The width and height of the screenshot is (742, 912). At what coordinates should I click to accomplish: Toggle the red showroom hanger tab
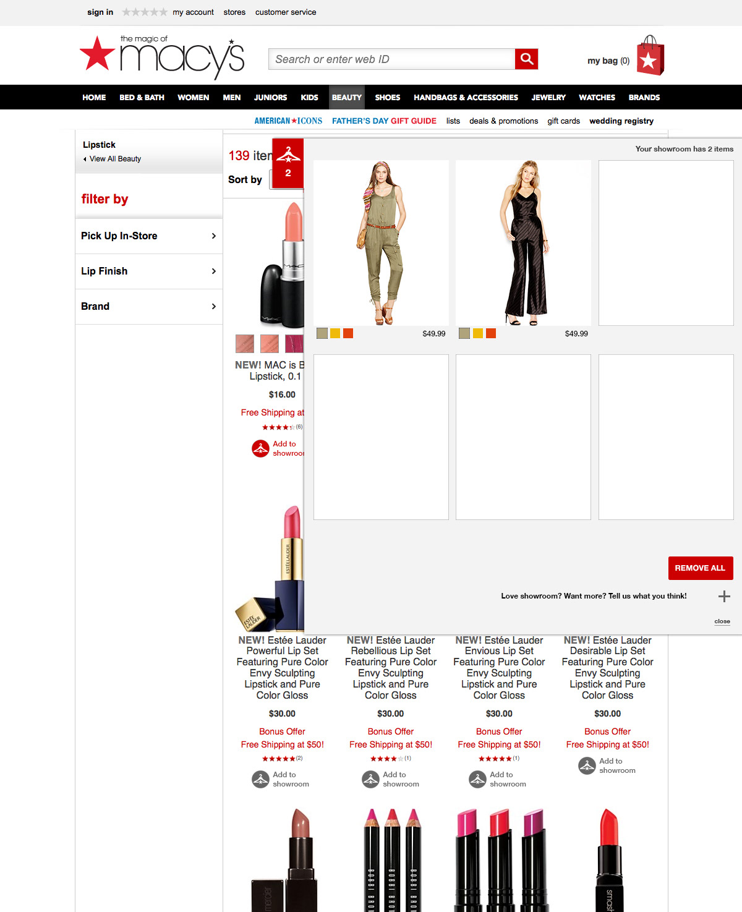click(288, 163)
